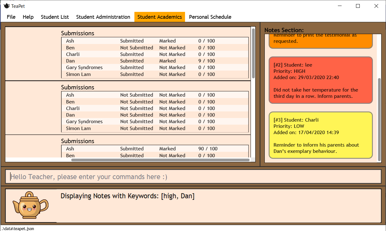Click 'Gary Syndromes' in first submissions table
The image size is (386, 231).
coord(84,68)
